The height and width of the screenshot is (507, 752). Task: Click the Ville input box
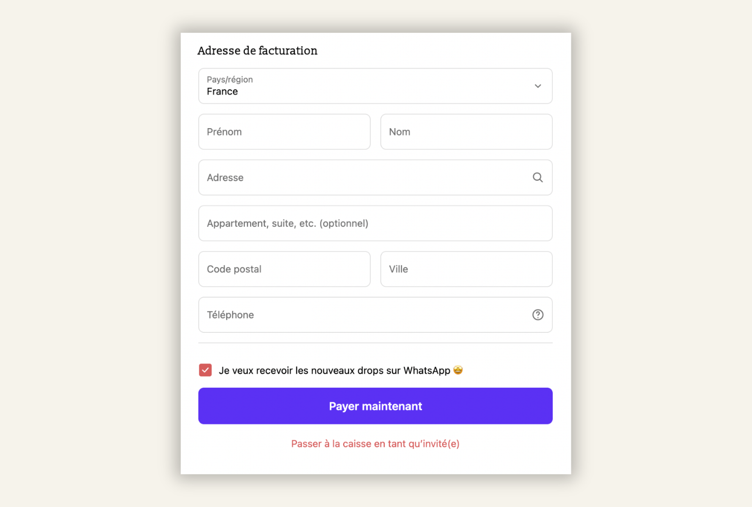466,269
